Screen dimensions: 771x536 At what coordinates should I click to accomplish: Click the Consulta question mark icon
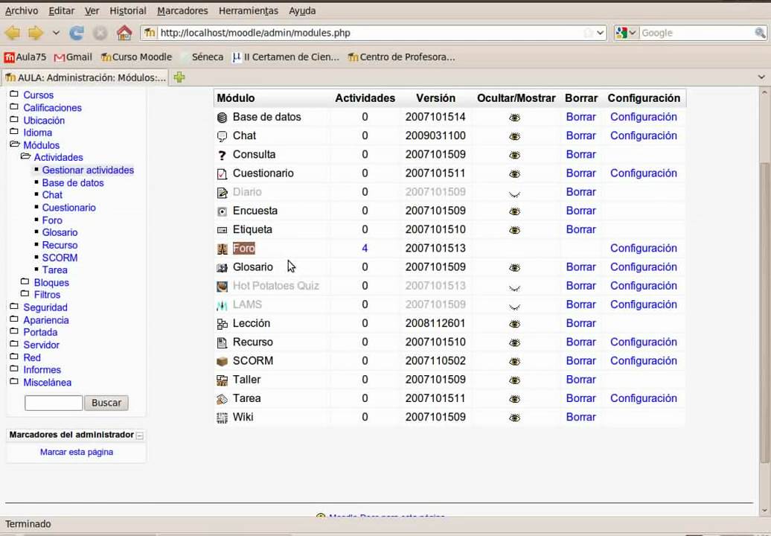223,155
